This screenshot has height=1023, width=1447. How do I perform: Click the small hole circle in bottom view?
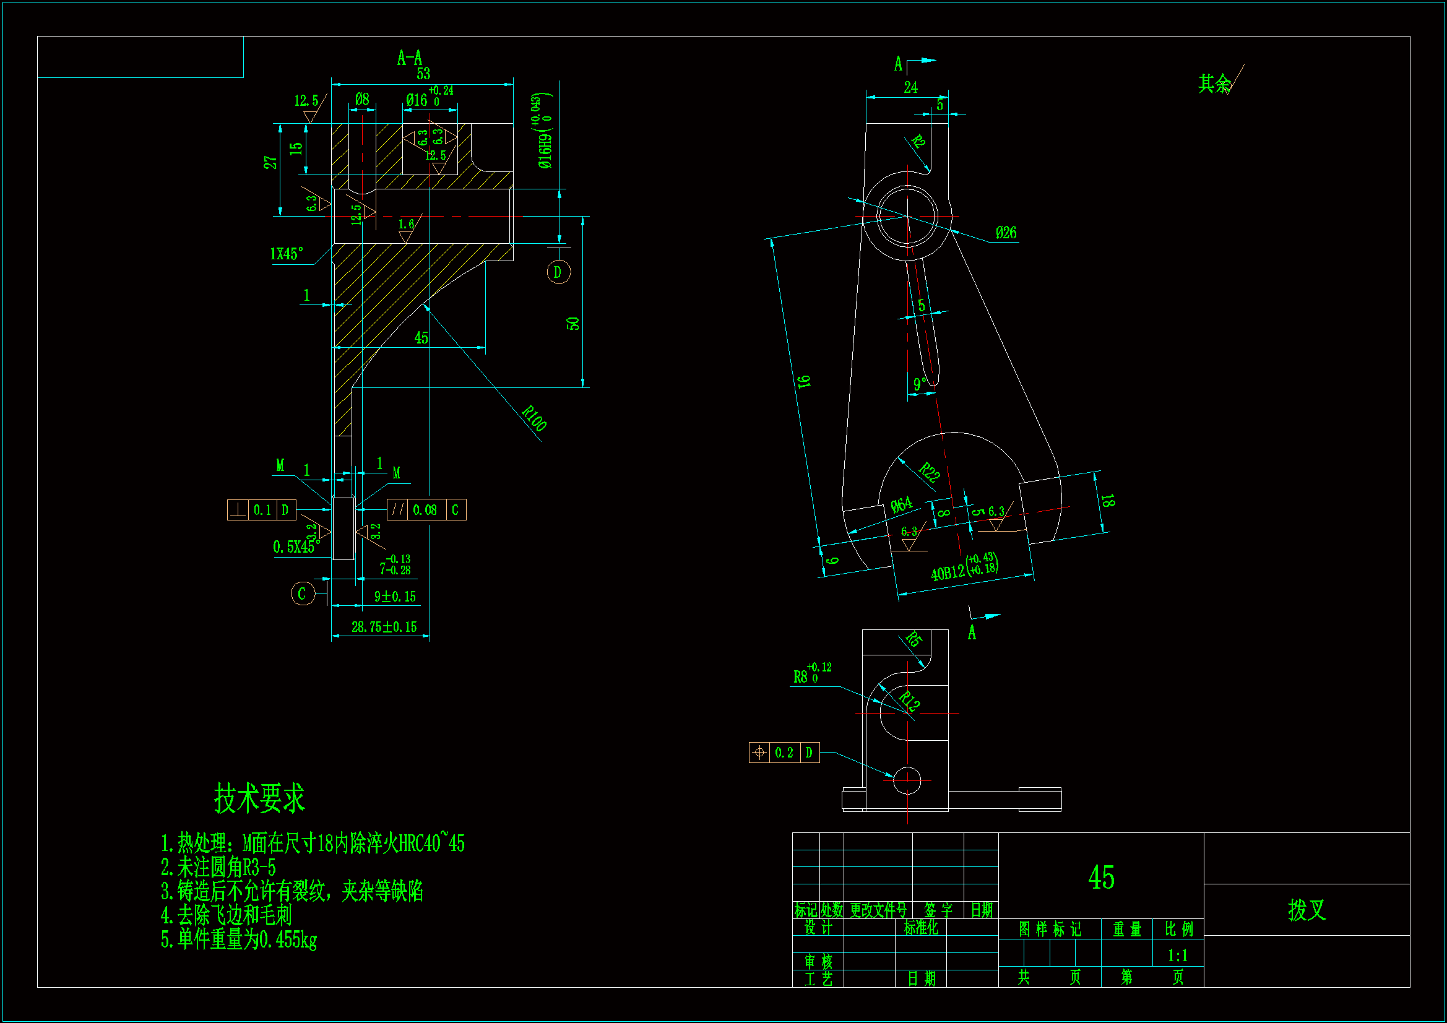pyautogui.click(x=907, y=780)
